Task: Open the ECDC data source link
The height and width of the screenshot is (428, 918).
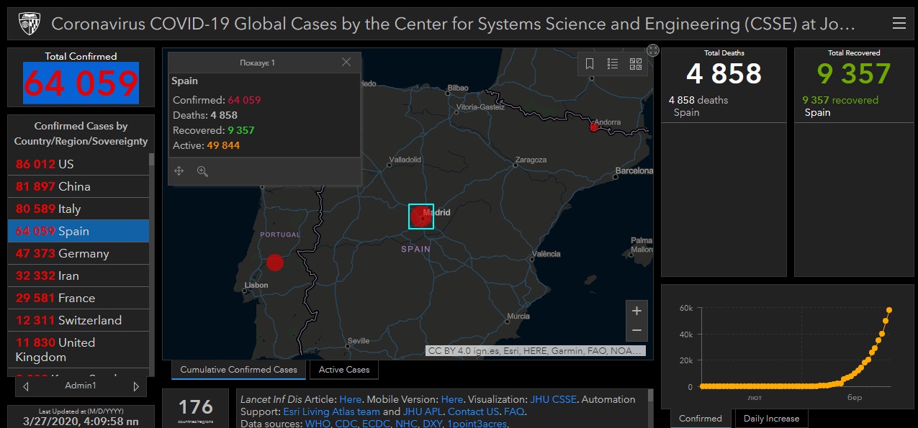Action: click(x=377, y=424)
